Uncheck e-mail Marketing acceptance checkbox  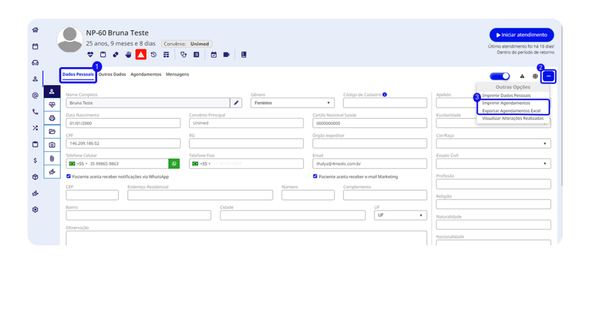click(315, 176)
